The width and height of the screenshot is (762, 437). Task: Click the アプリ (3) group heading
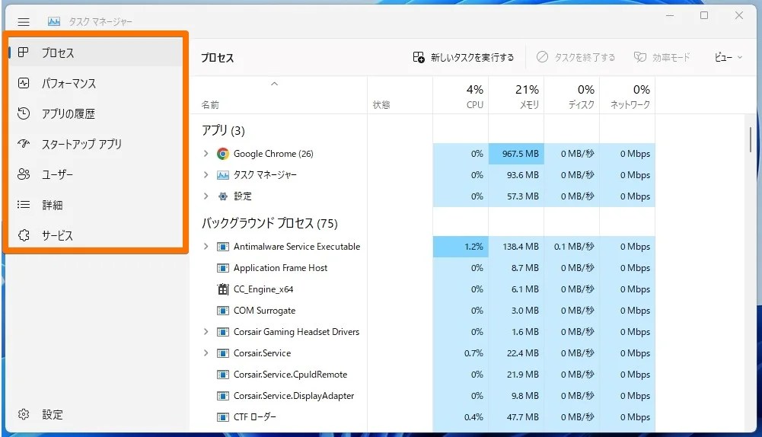(x=223, y=130)
